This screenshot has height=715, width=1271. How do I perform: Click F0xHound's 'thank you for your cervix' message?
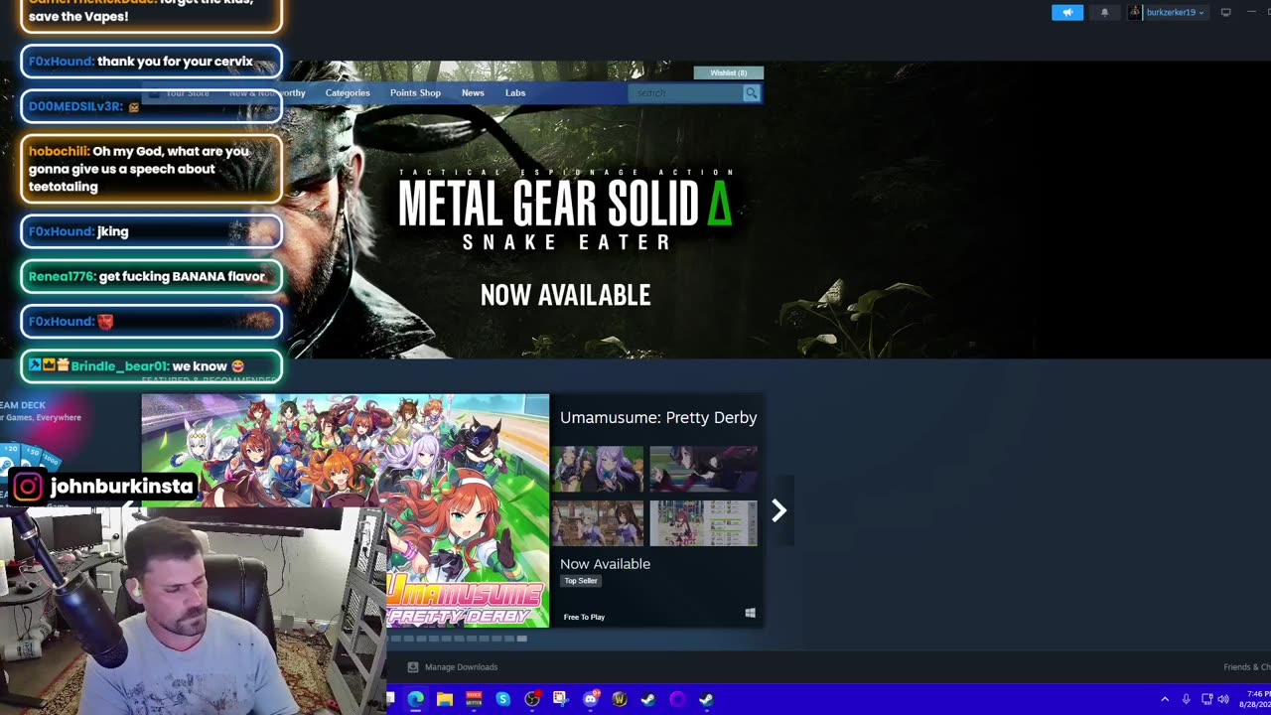point(151,62)
